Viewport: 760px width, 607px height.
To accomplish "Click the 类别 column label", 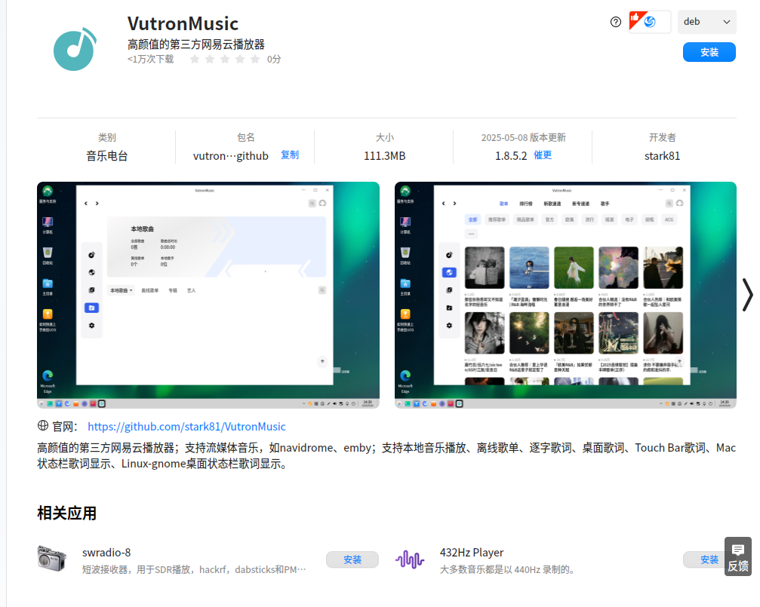I will [x=106, y=137].
